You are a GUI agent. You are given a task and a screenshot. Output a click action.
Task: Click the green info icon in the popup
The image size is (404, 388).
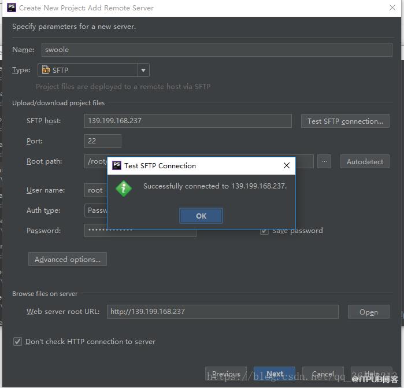(124, 189)
